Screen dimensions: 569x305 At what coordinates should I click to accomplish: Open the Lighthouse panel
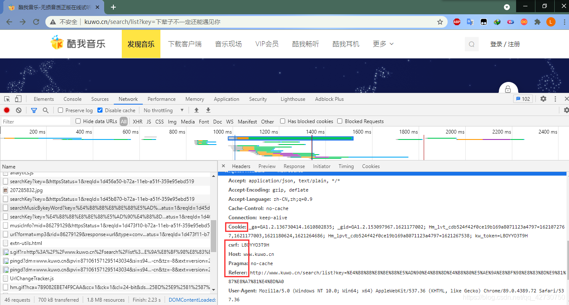[x=293, y=99]
